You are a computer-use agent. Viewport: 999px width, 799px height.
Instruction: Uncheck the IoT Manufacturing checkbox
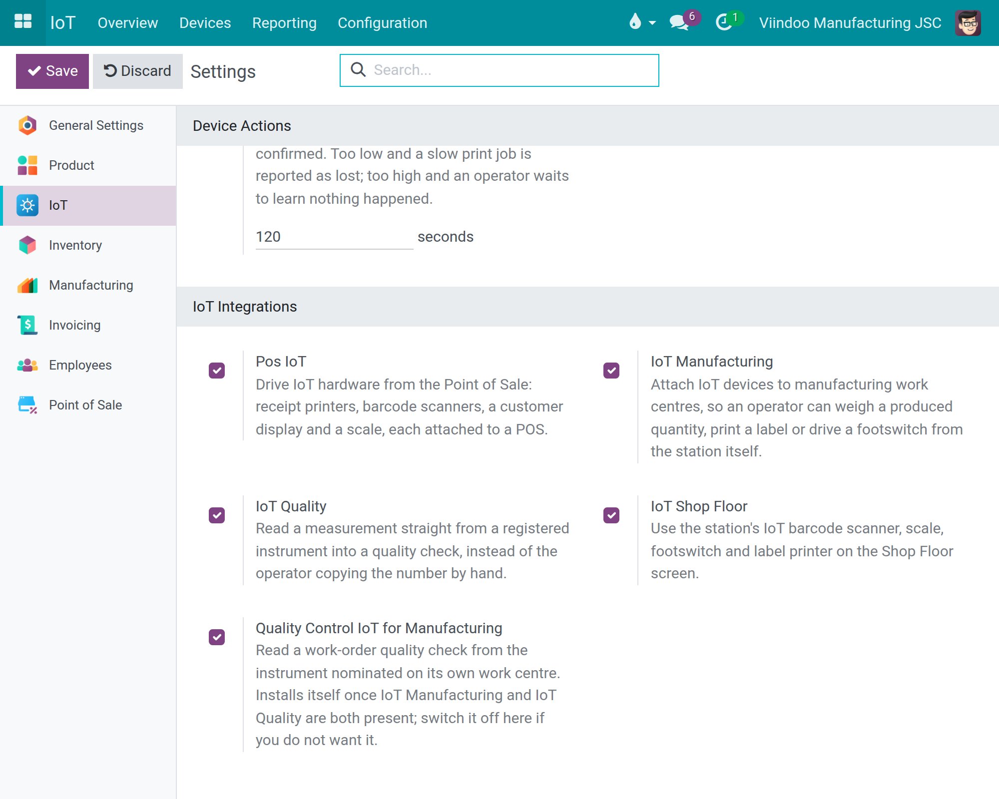(611, 371)
